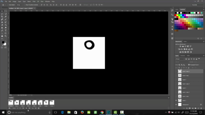Click the tween frames icon in Timeline
The height and width of the screenshot is (115, 205).
[33, 108]
